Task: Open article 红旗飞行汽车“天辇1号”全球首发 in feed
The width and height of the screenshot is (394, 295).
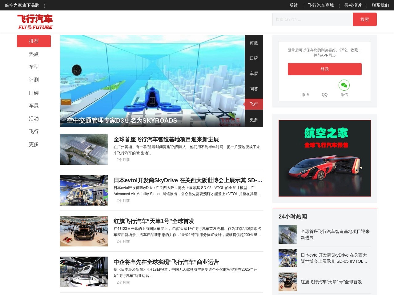Action: (154, 221)
